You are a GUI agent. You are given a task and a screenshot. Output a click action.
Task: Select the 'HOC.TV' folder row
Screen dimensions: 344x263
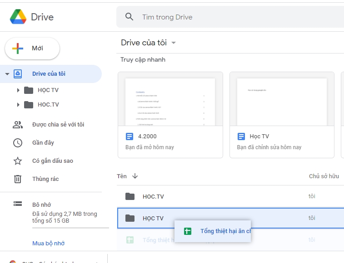click(x=230, y=196)
